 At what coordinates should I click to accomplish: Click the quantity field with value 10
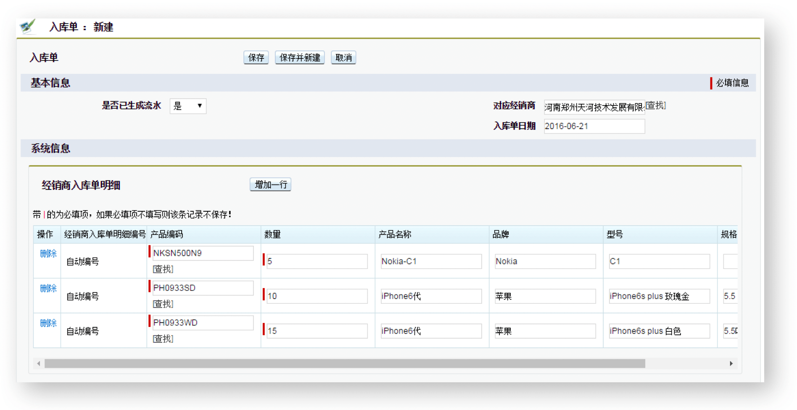click(x=317, y=296)
